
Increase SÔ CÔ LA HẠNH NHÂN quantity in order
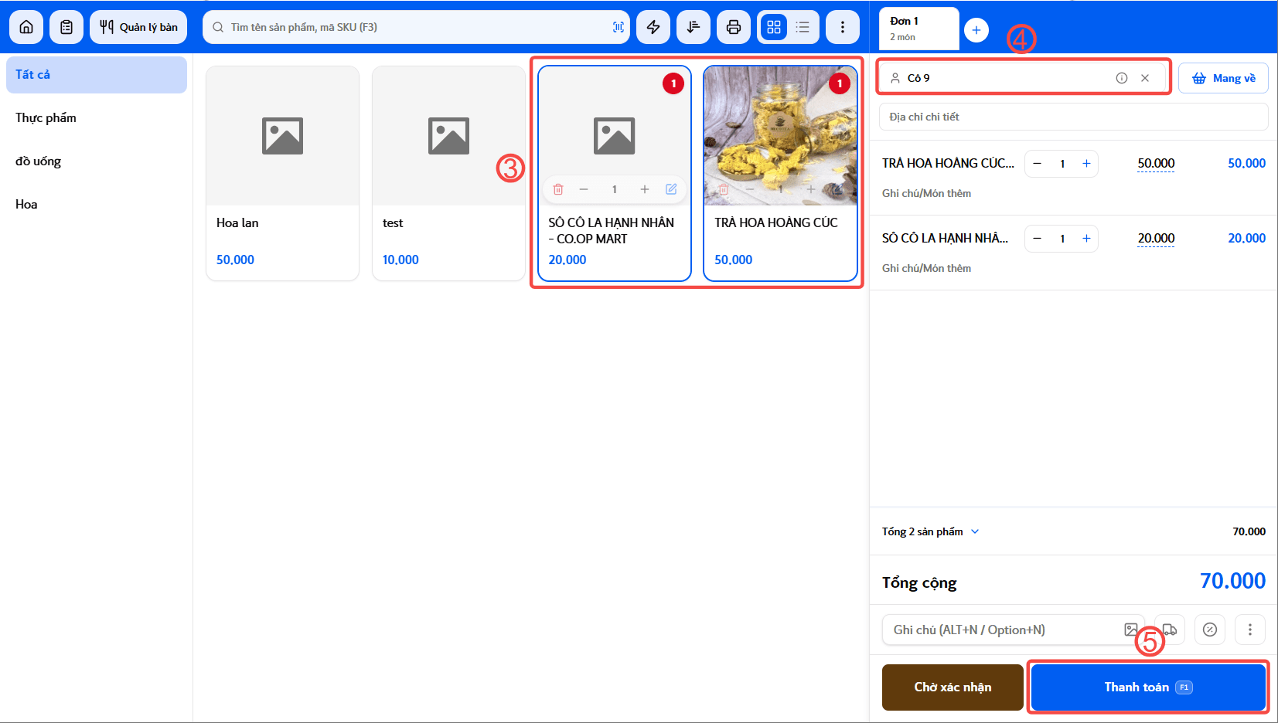[x=1086, y=239]
